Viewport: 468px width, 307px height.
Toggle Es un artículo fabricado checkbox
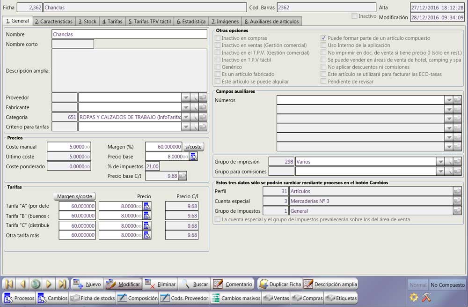click(218, 74)
